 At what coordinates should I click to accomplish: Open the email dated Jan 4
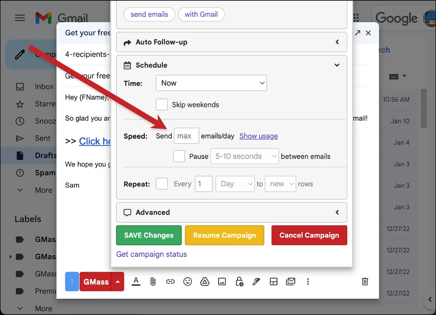click(401, 143)
